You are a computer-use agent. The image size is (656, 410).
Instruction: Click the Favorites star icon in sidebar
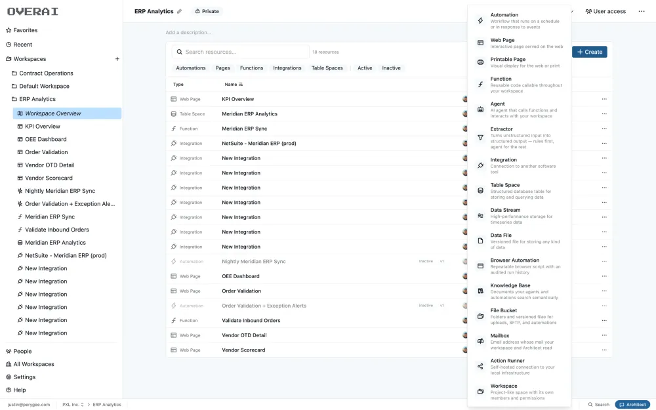[9, 30]
